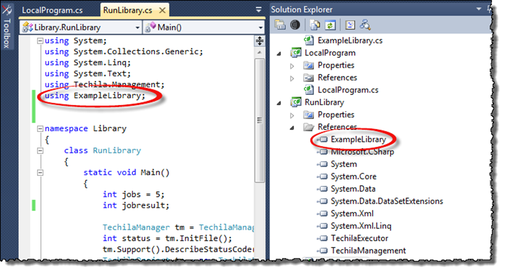
Task: Click the View Code toolbar icon
Action: click(x=350, y=25)
